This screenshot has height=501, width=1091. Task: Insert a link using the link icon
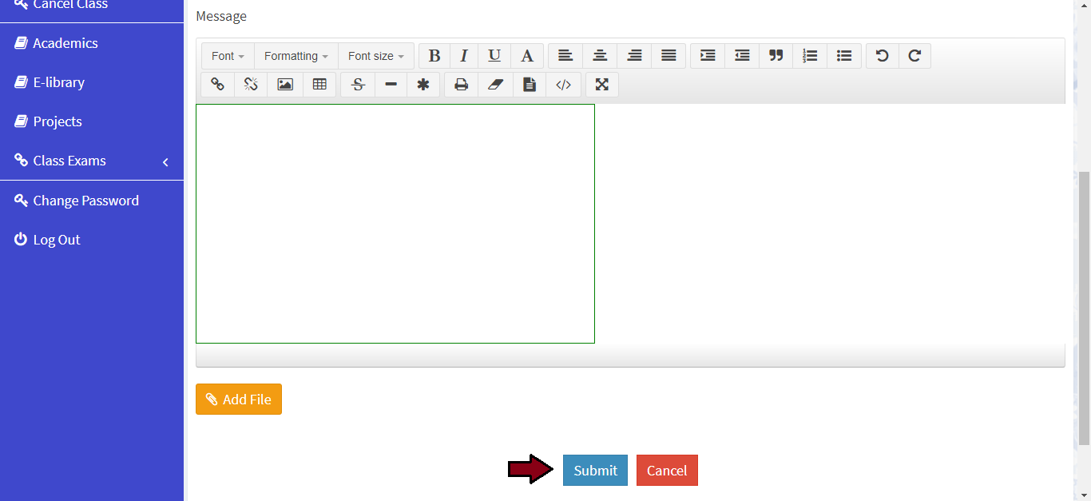[217, 85]
